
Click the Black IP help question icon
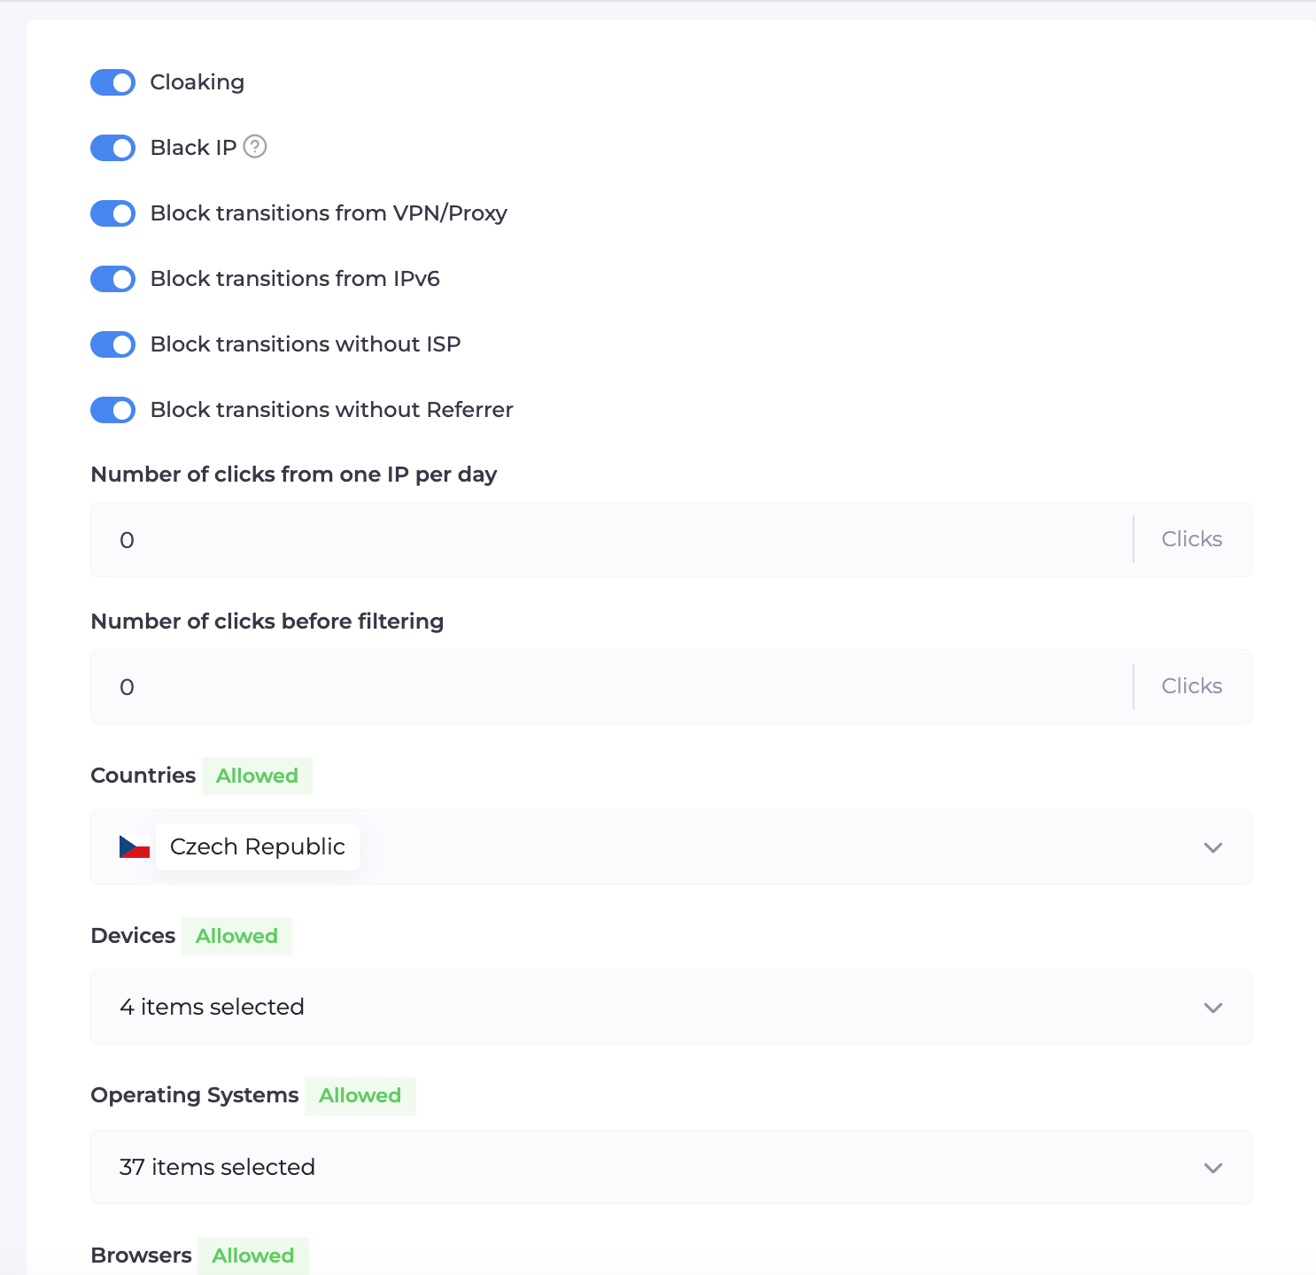(255, 146)
